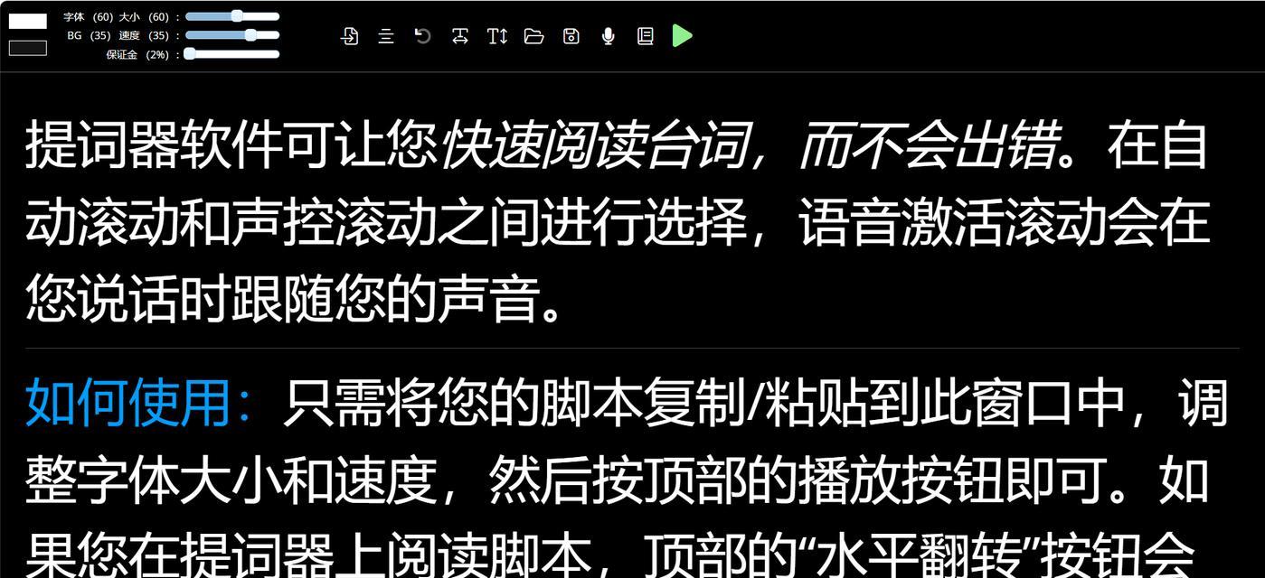This screenshot has height=578, width=1265.
Task: Click the blue heading 如何使用
Action: click(x=127, y=402)
